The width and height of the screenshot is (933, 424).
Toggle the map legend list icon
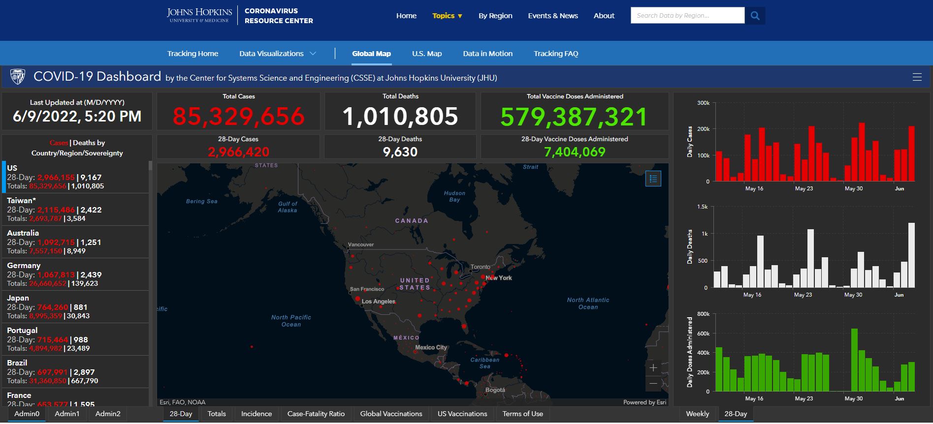[x=653, y=179]
